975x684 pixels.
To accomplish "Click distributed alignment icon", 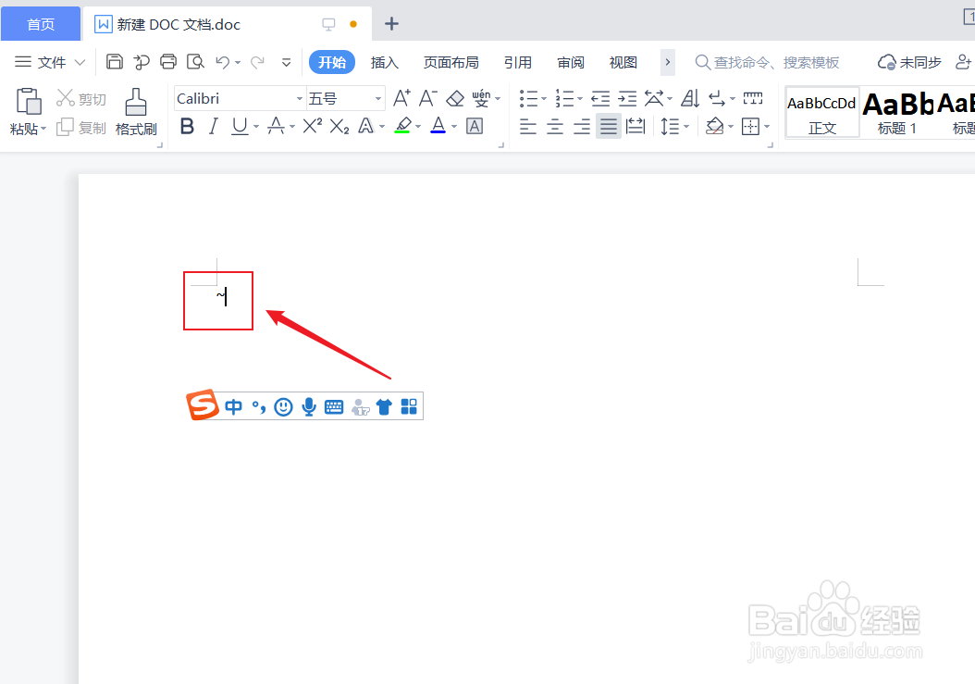I will point(635,127).
